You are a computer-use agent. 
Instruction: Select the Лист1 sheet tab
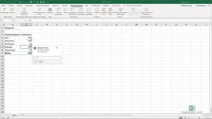point(15,115)
